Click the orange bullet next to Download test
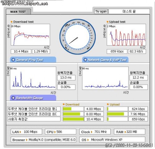 [11, 22]
